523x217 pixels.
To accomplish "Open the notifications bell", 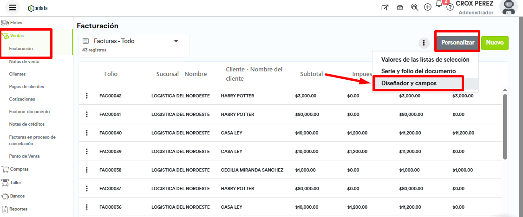I will (x=439, y=5).
